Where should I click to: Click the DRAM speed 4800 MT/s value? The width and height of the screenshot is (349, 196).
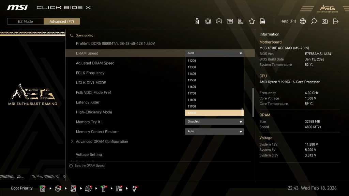[x=313, y=127]
